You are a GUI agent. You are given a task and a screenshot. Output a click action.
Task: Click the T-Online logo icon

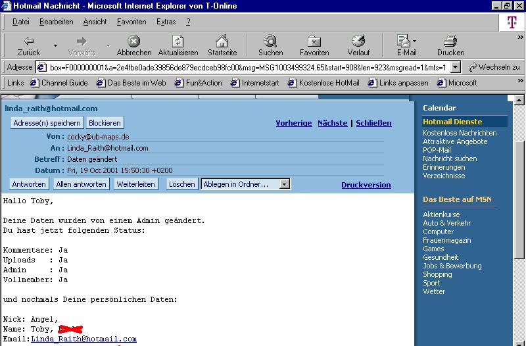point(512,22)
